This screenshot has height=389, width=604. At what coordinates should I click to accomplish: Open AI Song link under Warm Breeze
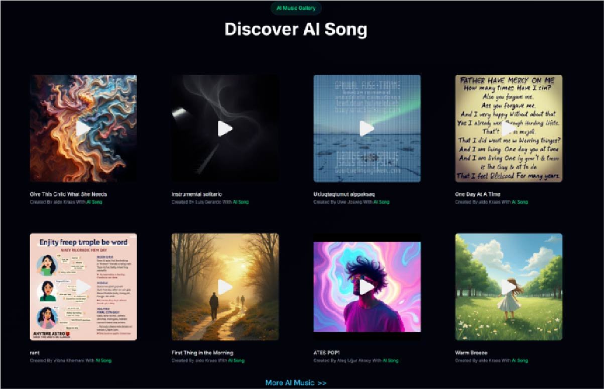(x=520, y=360)
